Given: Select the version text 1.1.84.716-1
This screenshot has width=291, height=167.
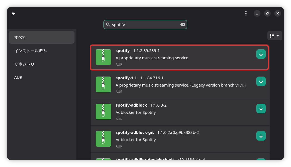Looking at the screenshot, I should click(x=152, y=78).
